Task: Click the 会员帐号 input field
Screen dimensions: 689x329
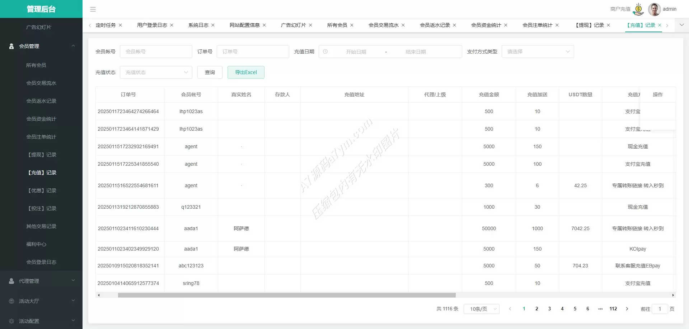Action: (x=156, y=52)
